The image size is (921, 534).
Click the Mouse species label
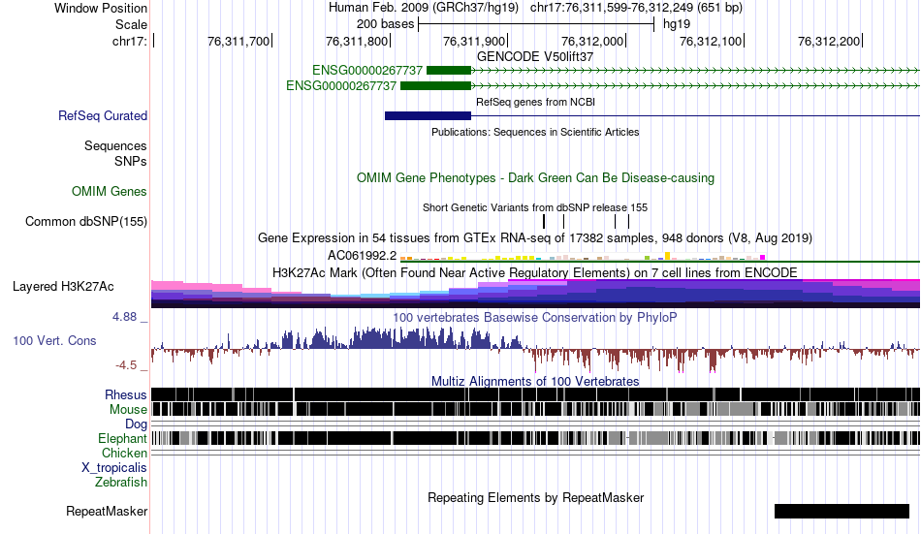pos(128,409)
